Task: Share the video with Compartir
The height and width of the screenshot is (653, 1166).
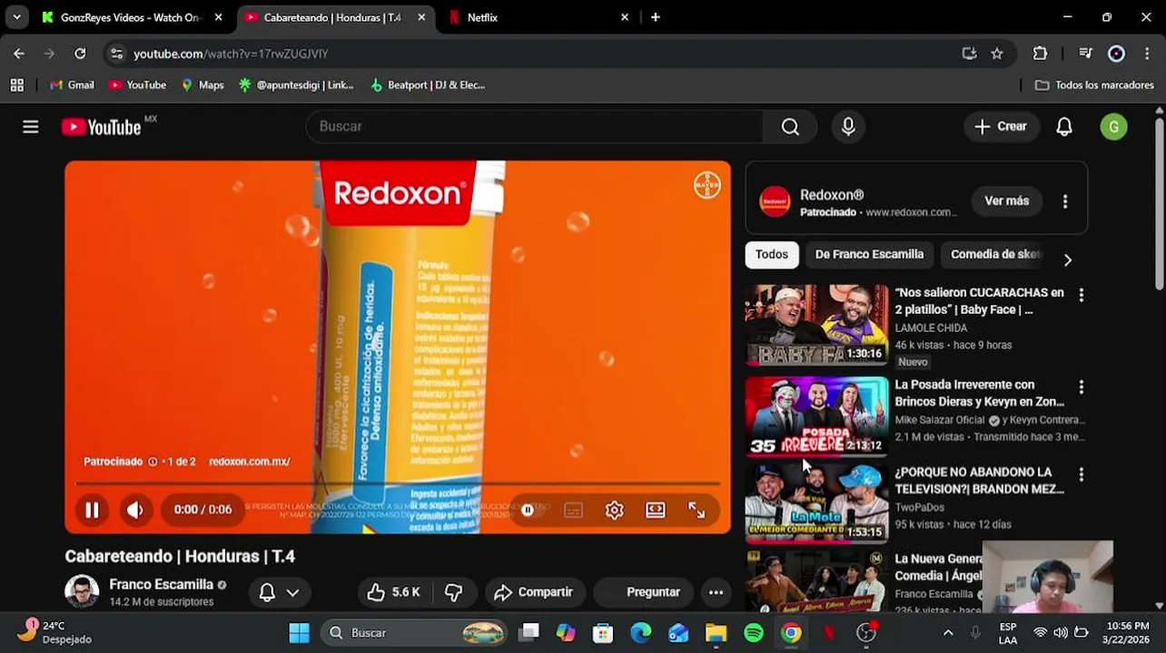Action: point(534,592)
